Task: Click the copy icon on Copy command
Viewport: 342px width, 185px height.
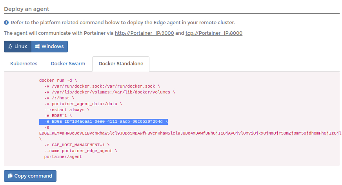Action: pos(10,176)
